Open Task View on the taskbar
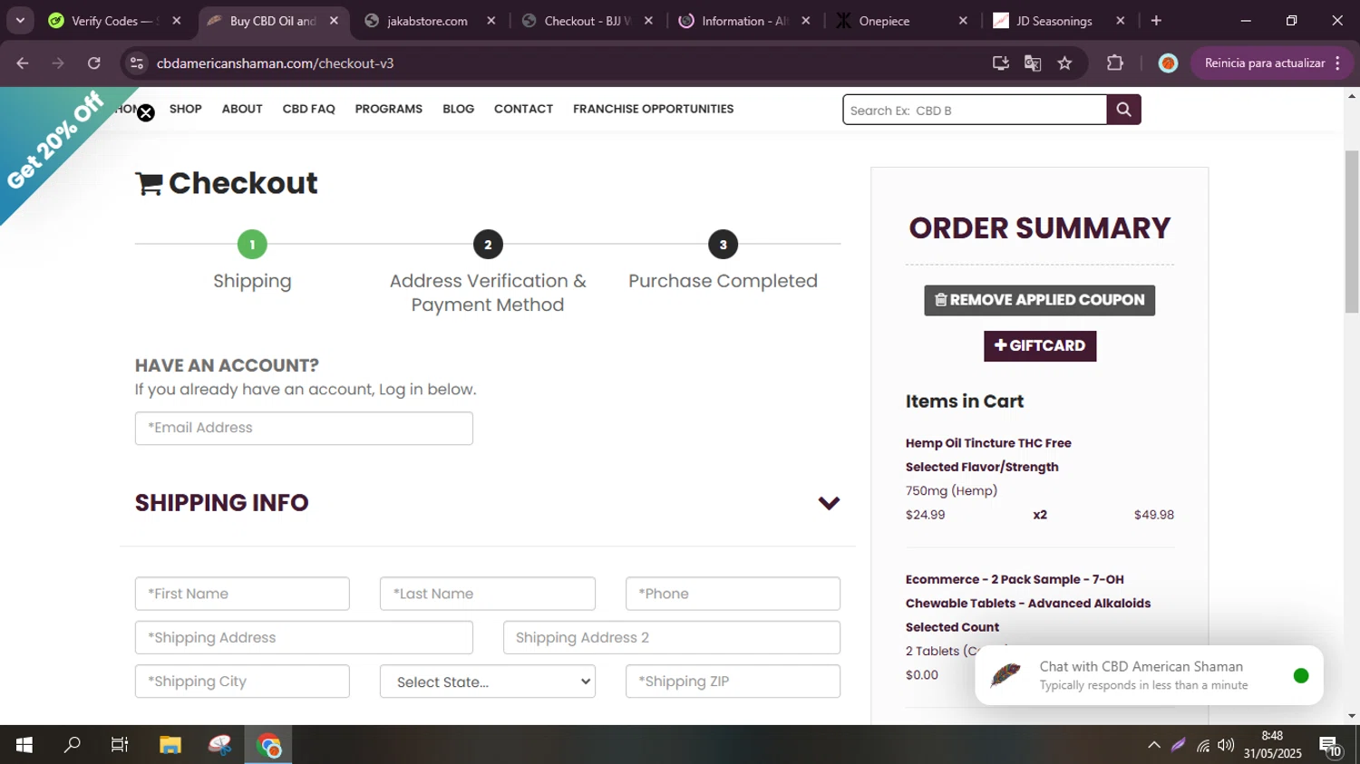This screenshot has width=1360, height=764. (120, 745)
